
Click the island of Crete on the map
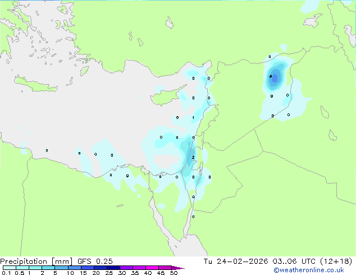(35, 84)
